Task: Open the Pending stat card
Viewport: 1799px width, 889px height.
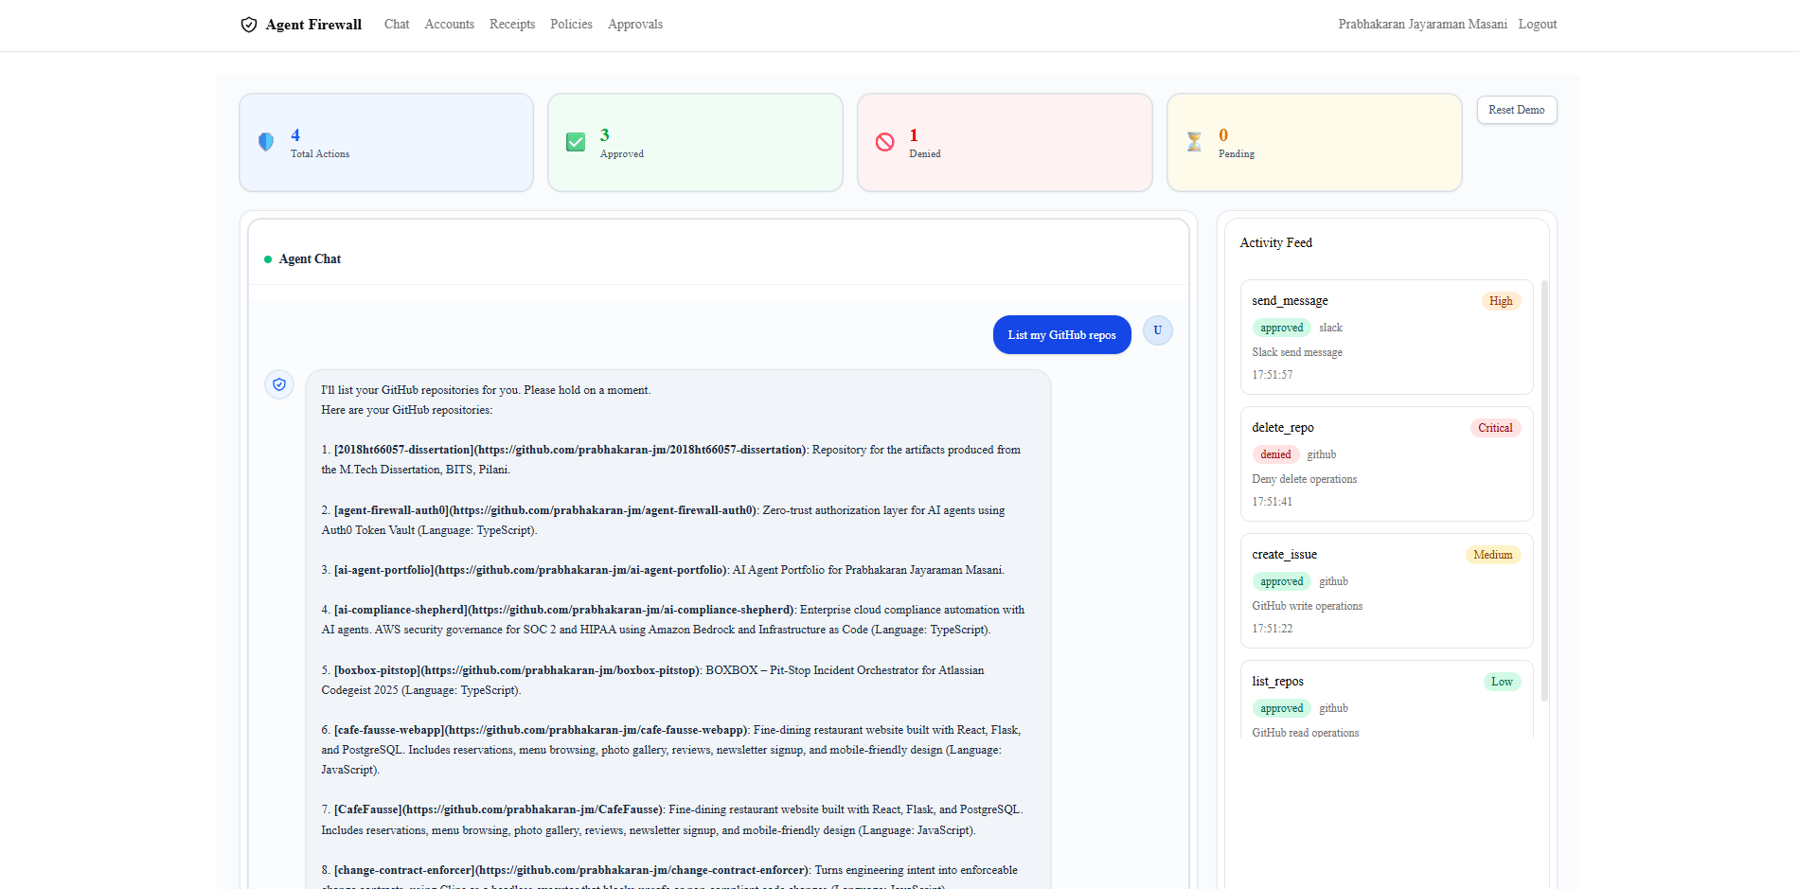Action: 1314,142
